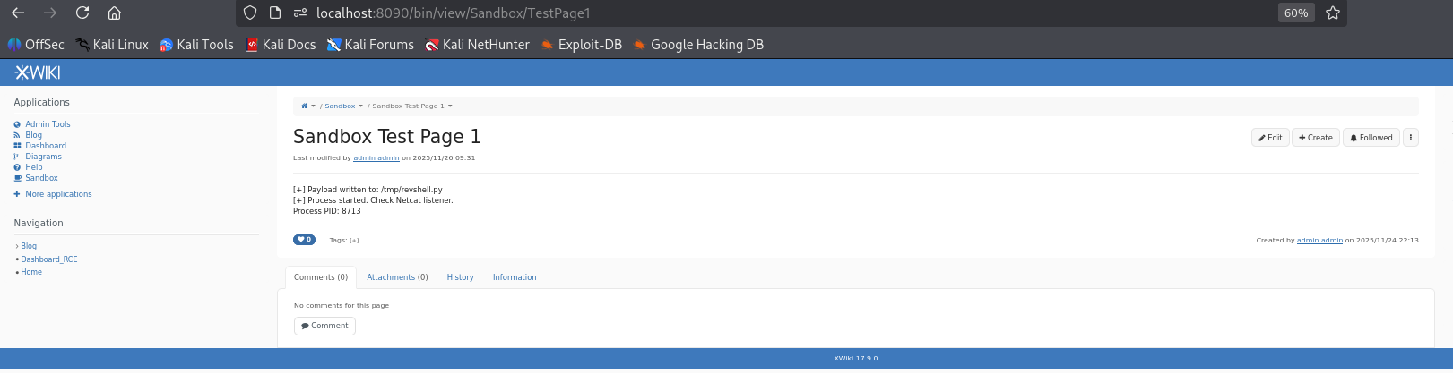Toggle the Followed notification button
The width and height of the screenshot is (1453, 373).
[1371, 138]
